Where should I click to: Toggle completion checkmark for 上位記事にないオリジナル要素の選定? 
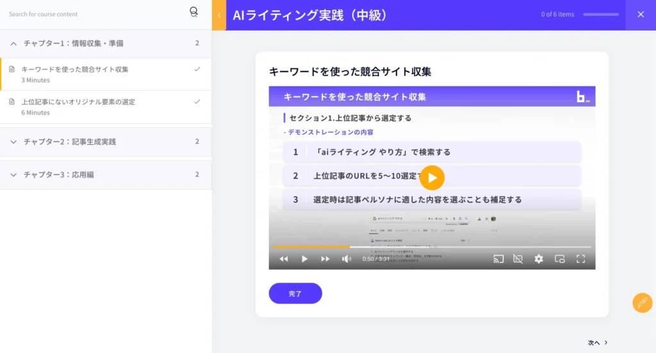coord(197,102)
